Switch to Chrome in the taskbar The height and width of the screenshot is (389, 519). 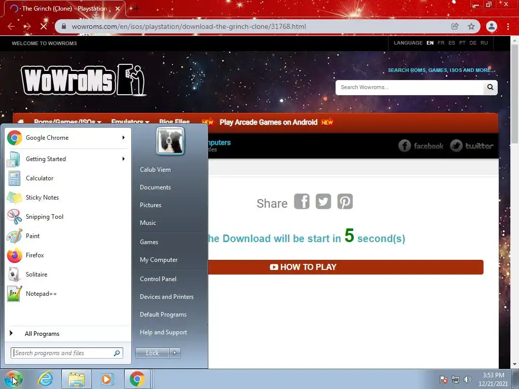(x=137, y=379)
